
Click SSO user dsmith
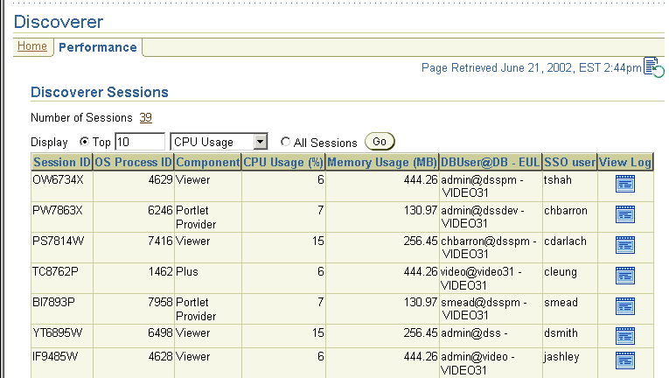point(561,332)
